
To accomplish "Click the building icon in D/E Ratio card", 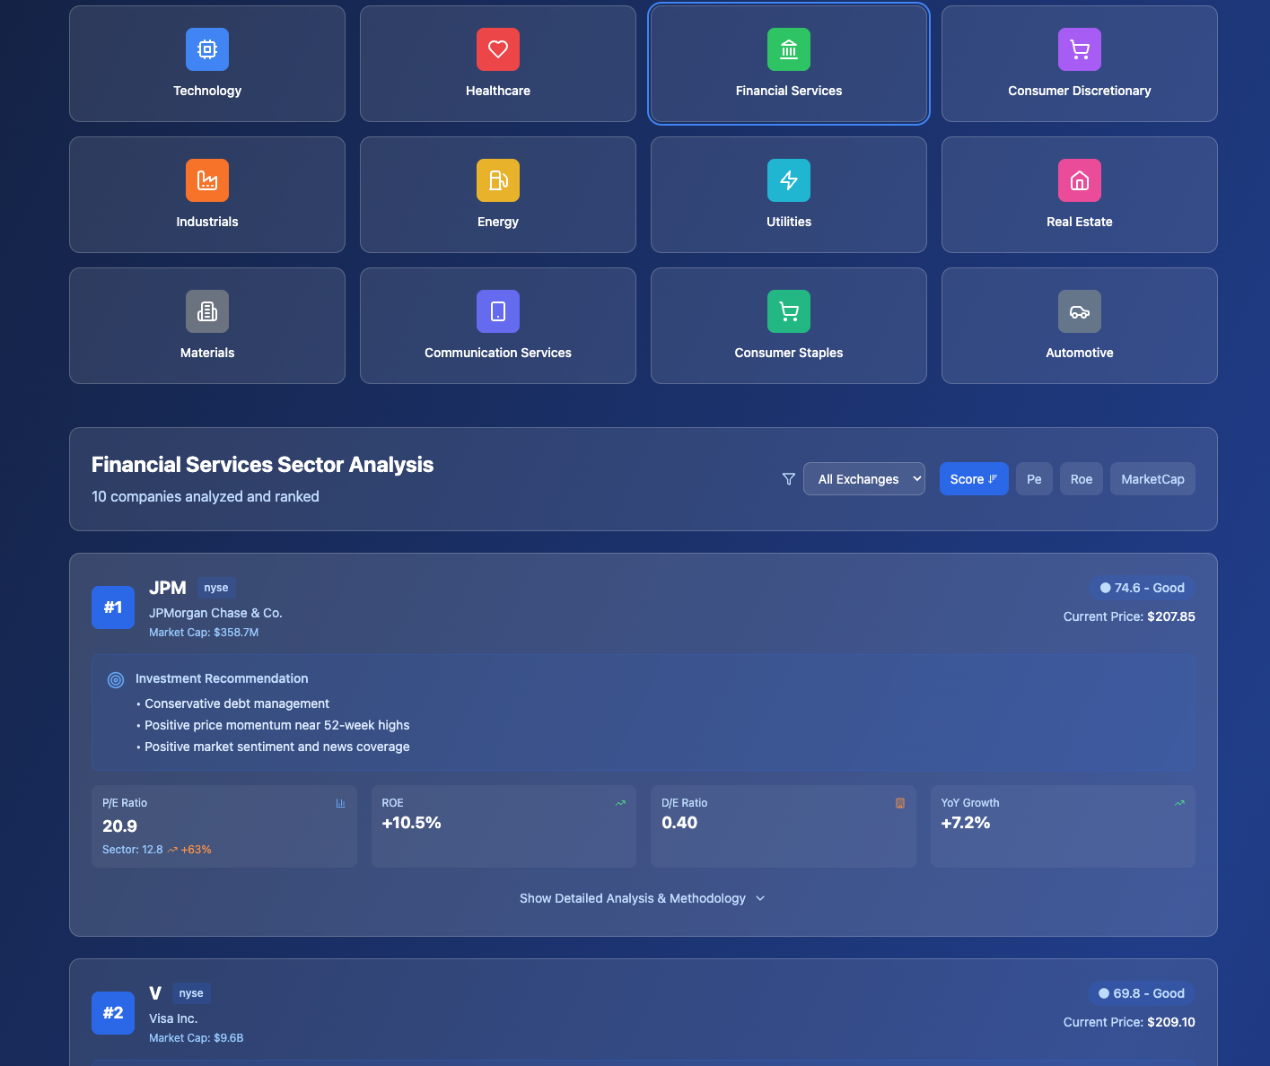I will (x=900, y=803).
